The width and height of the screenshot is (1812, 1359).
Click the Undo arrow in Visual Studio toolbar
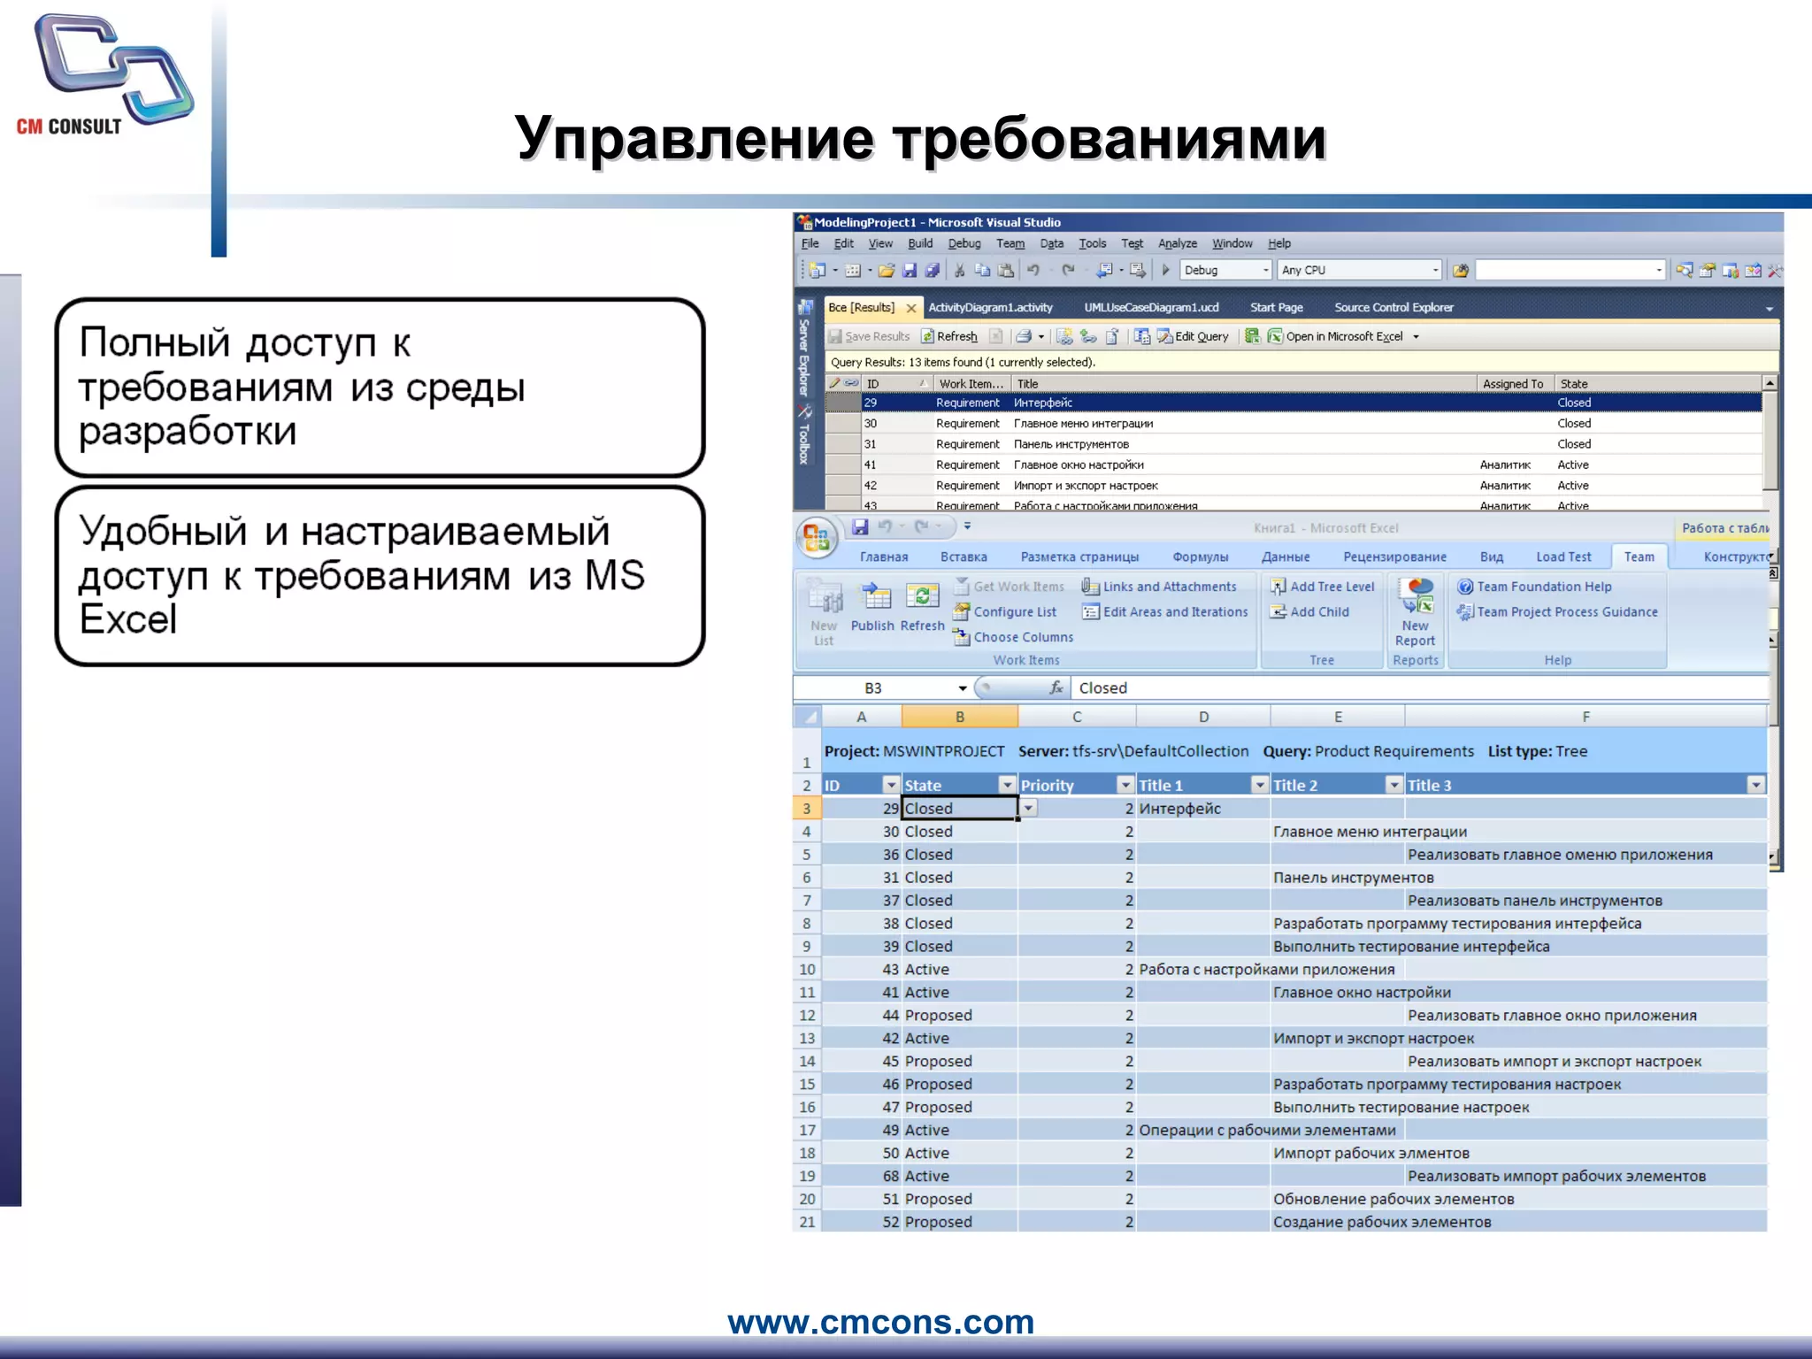click(1033, 270)
